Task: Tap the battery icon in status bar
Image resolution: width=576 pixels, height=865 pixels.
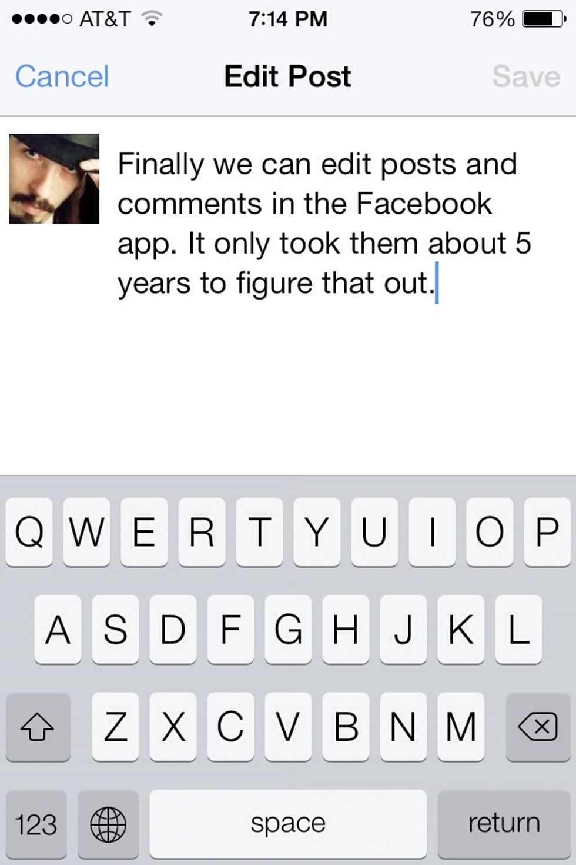Action: coord(544,19)
